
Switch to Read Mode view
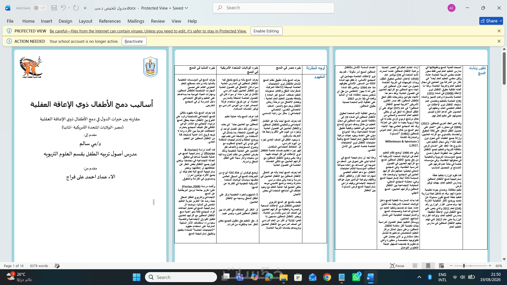(x=415, y=266)
